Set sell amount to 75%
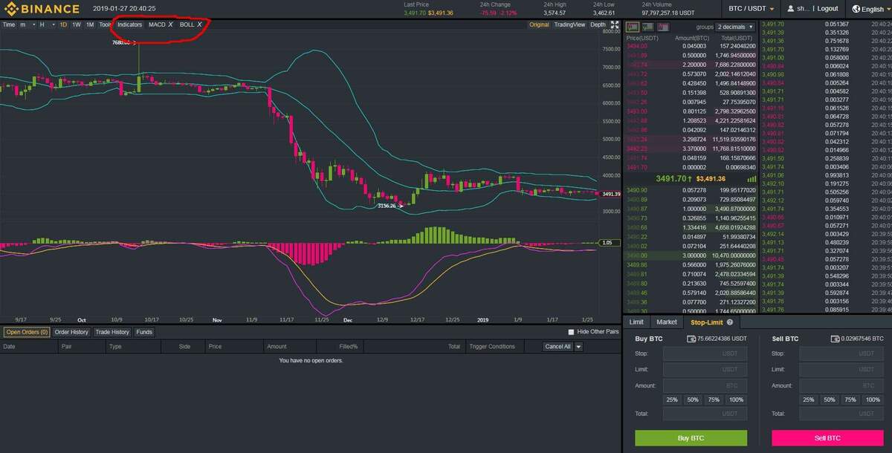The height and width of the screenshot is (453, 892). click(x=850, y=400)
